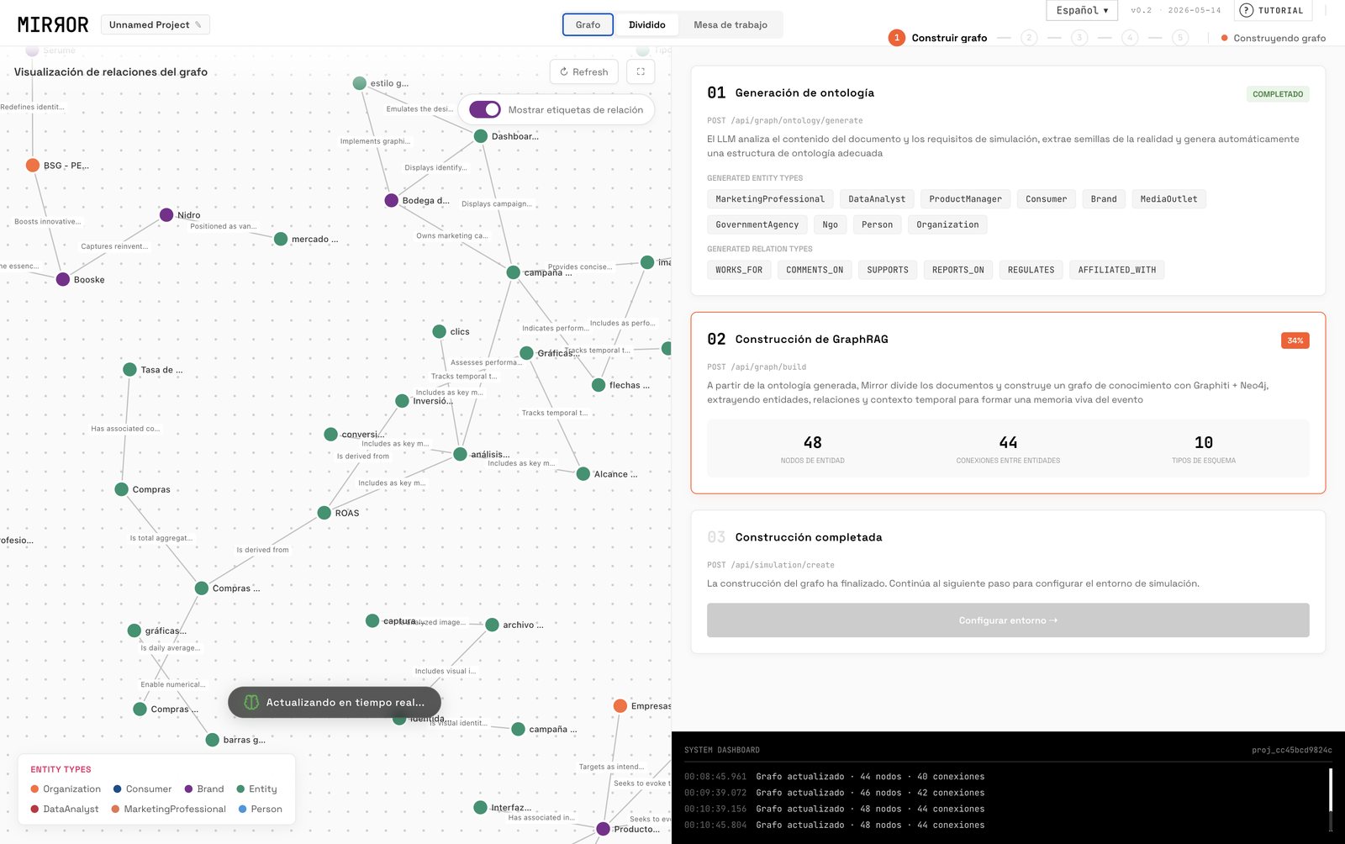The width and height of the screenshot is (1345, 844).
Task: Click the DataAnalyst entity type tag
Action: point(877,199)
